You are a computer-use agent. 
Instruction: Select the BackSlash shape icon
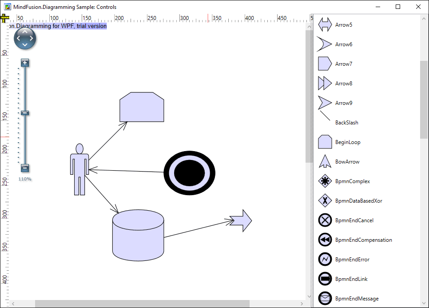click(325, 116)
